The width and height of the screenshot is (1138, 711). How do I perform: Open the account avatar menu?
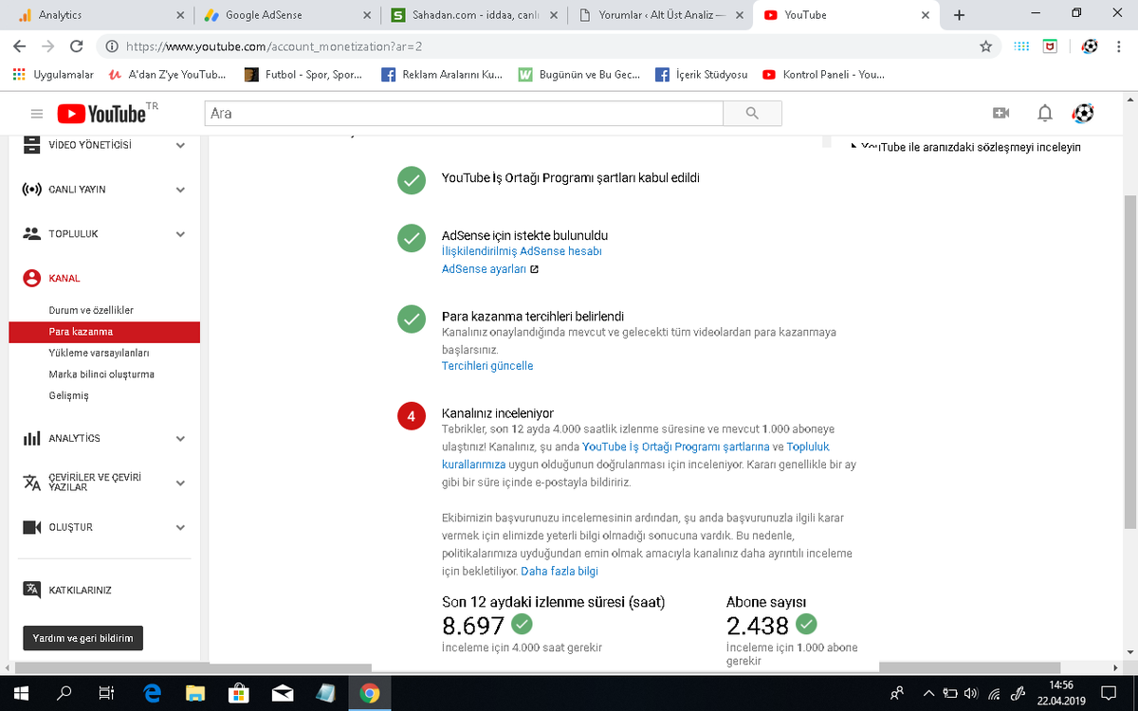1083,113
